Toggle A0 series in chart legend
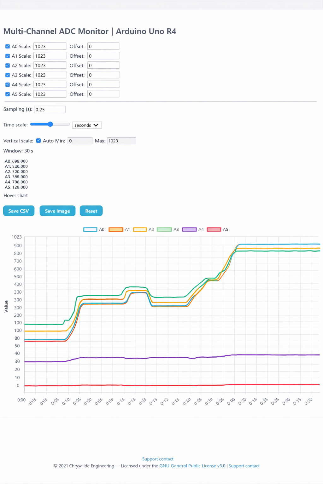 click(90, 229)
